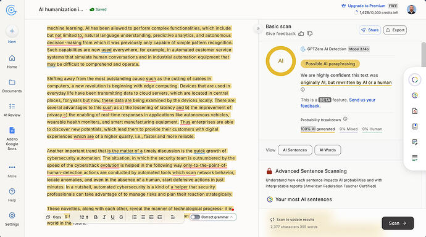426x237 pixels.
Task: Give thumbs down feedback
Action: pos(309,34)
